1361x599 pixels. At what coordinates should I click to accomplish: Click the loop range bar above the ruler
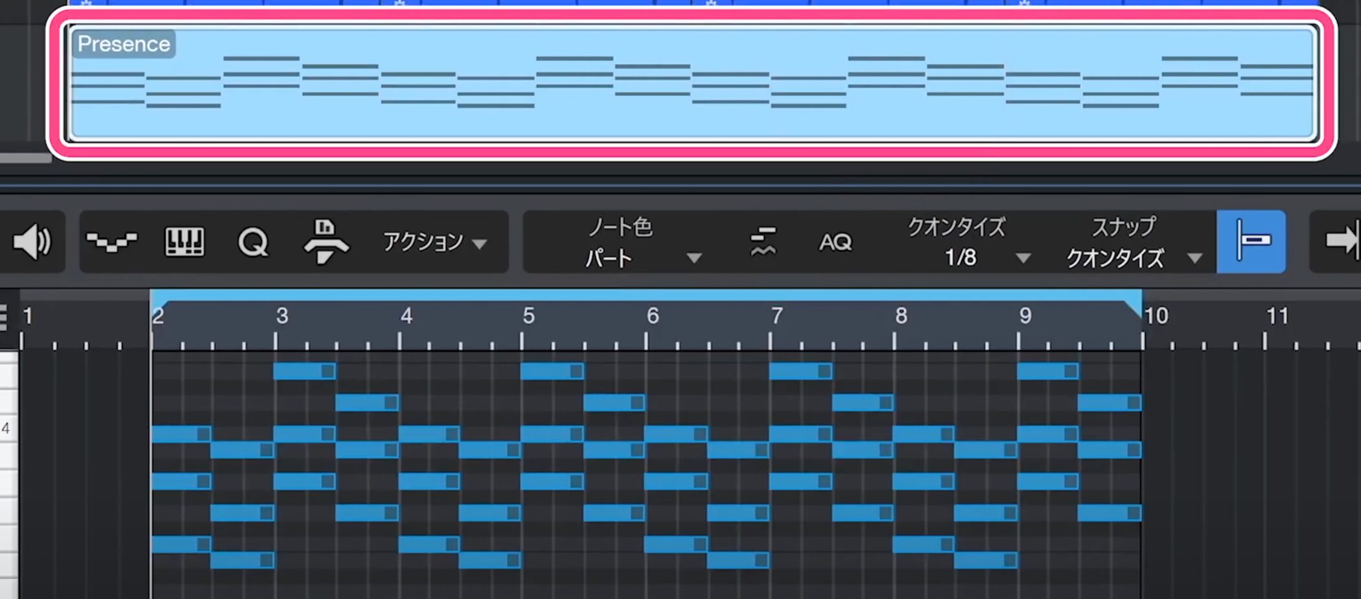click(646, 295)
